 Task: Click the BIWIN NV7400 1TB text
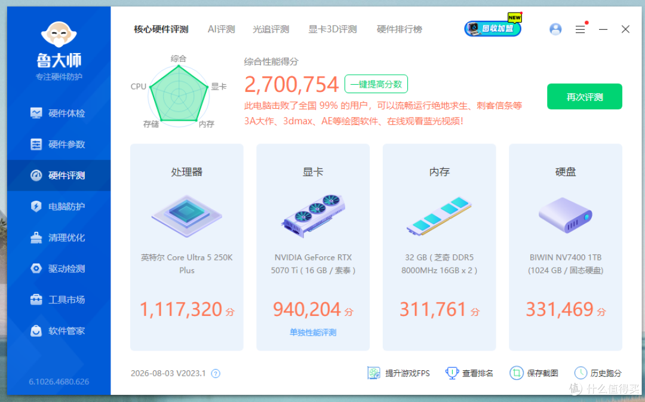click(566, 264)
